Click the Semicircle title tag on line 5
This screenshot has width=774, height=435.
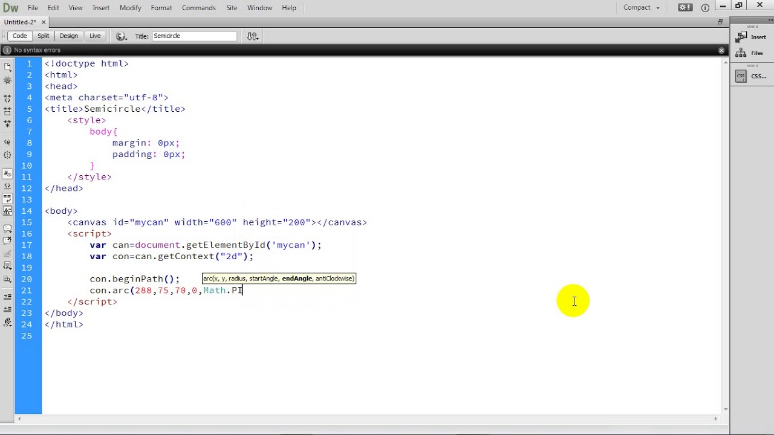tap(115, 109)
